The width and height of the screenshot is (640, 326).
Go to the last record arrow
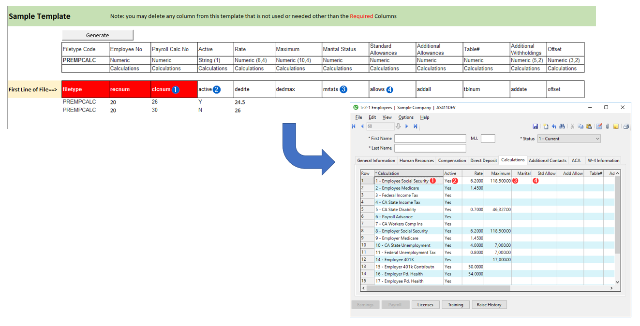tap(415, 127)
